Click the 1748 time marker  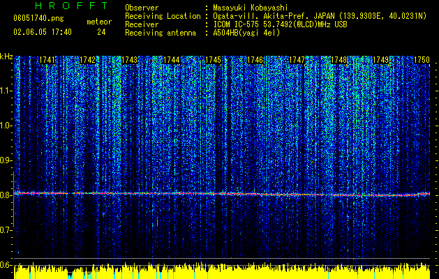(339, 60)
